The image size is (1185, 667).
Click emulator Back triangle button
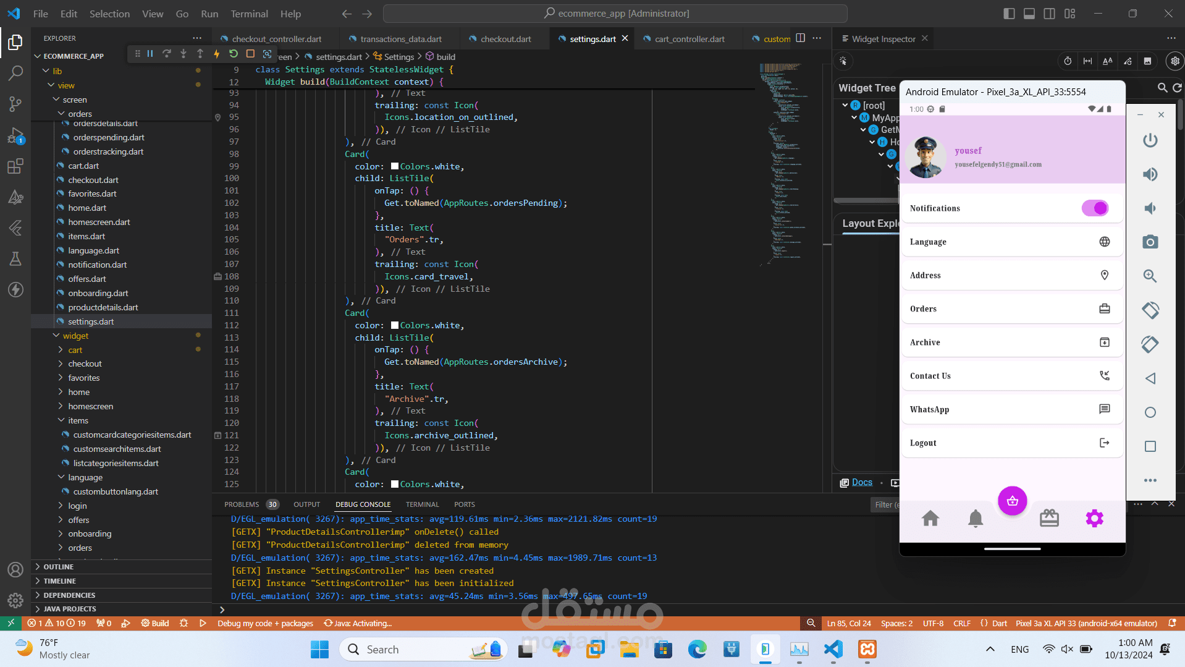(x=1150, y=378)
